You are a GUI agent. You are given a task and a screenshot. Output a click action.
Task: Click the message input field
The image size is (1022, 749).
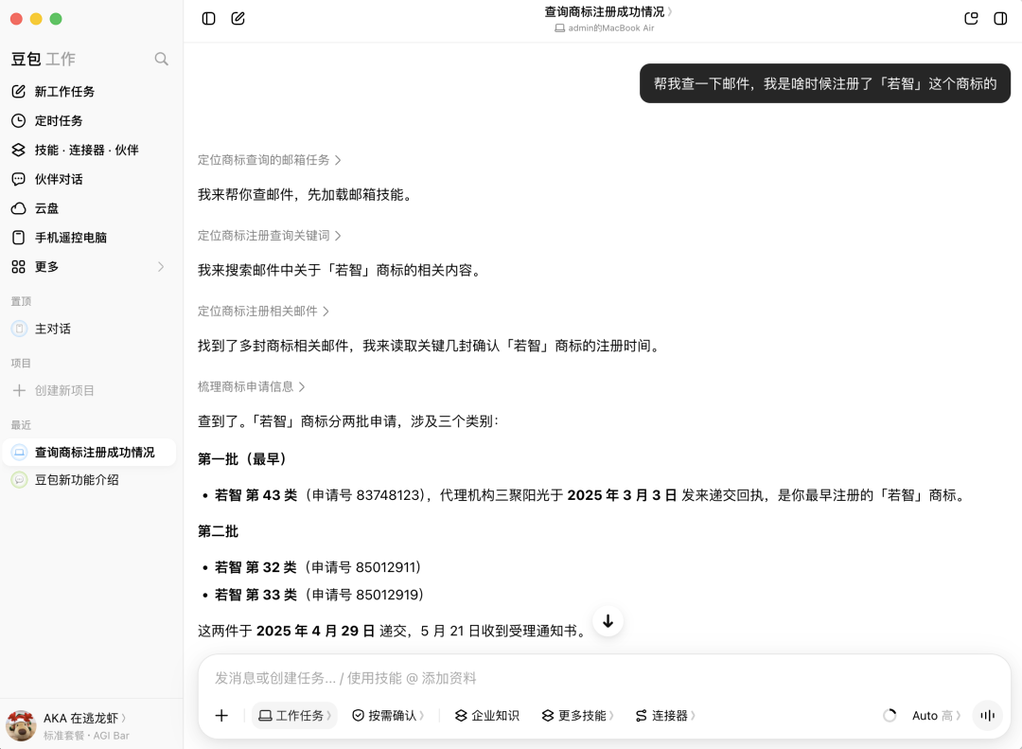[604, 679]
